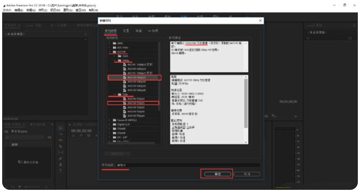Select the Ripple Edit tool
Screen dimensions: 360x192
[x=61, y=141]
